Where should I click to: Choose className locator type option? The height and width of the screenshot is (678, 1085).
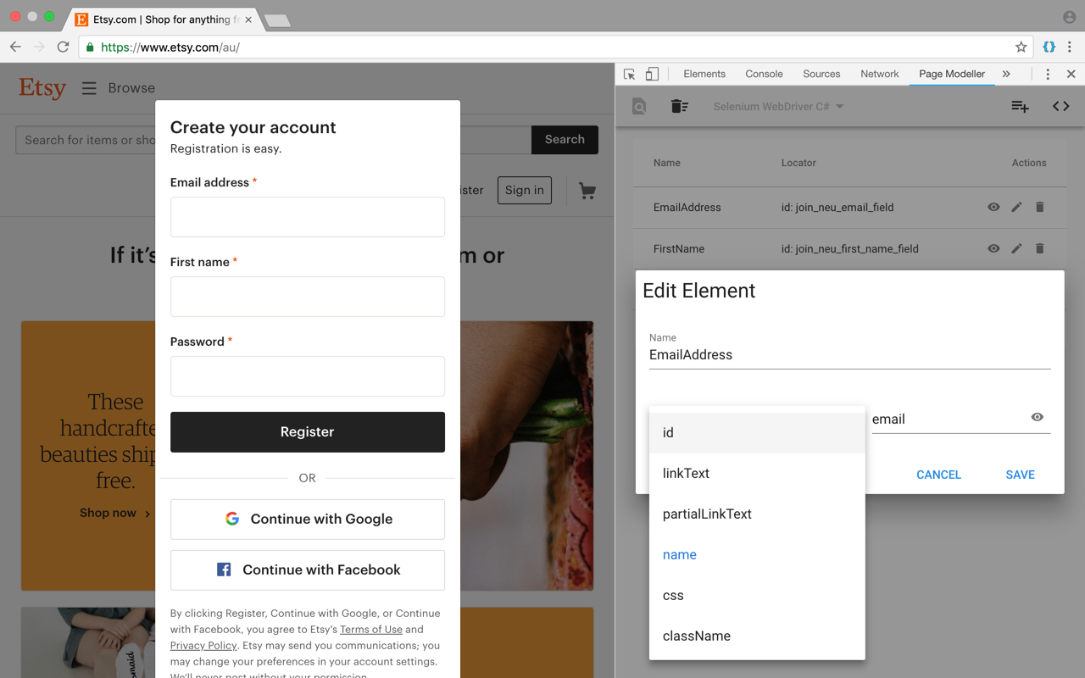pos(757,636)
